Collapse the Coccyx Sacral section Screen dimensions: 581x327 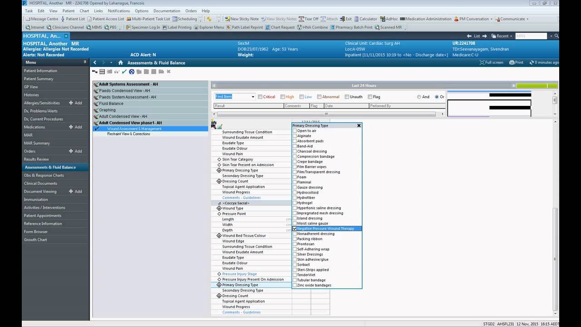[x=219, y=203]
